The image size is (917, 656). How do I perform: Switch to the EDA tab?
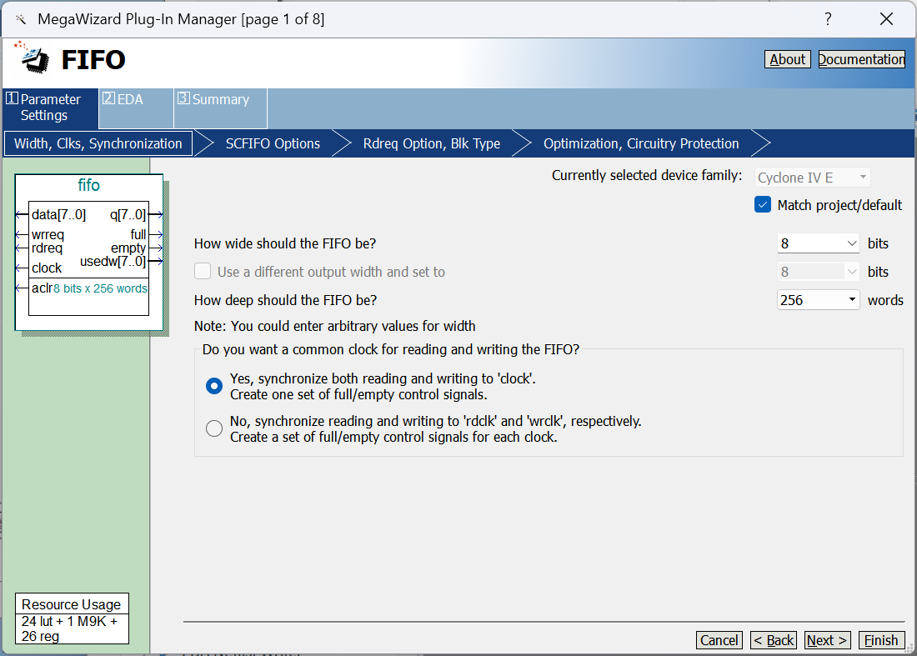(136, 108)
